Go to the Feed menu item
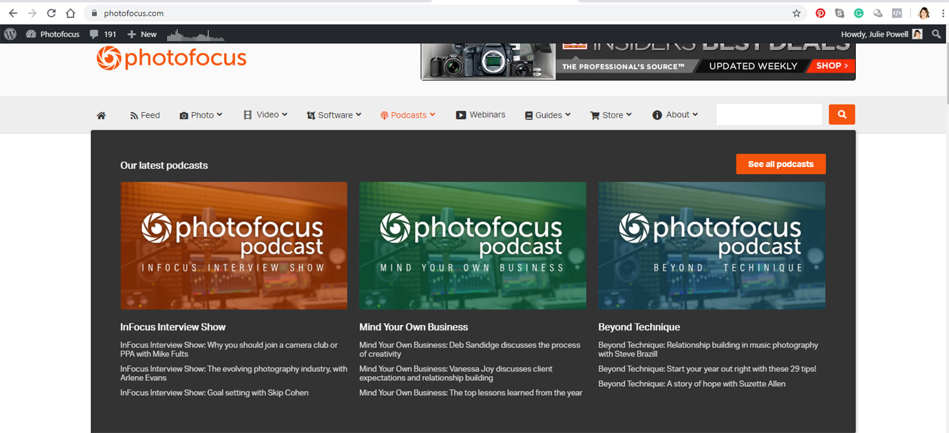The image size is (949, 433). pyautogui.click(x=145, y=115)
